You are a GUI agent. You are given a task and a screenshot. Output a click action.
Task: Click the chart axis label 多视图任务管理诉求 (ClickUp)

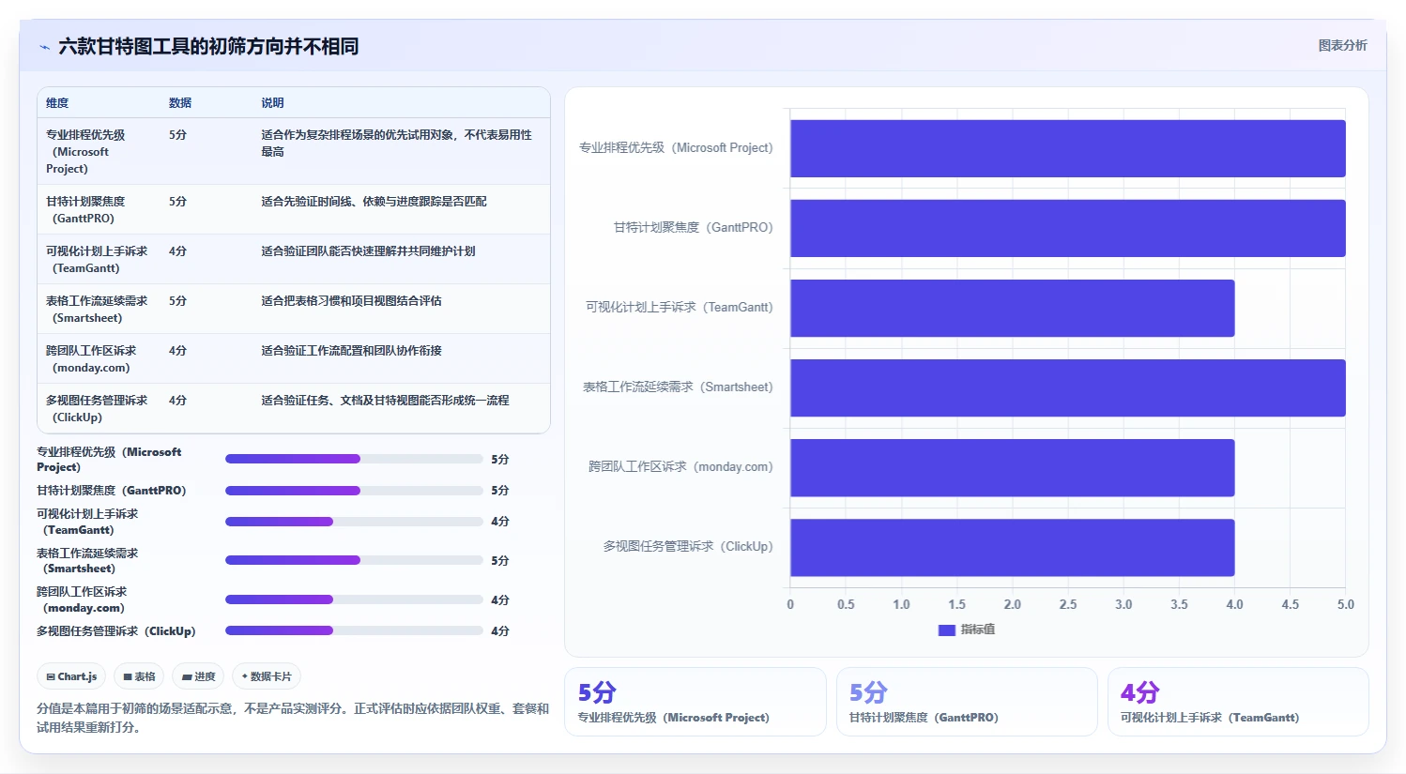coord(688,547)
